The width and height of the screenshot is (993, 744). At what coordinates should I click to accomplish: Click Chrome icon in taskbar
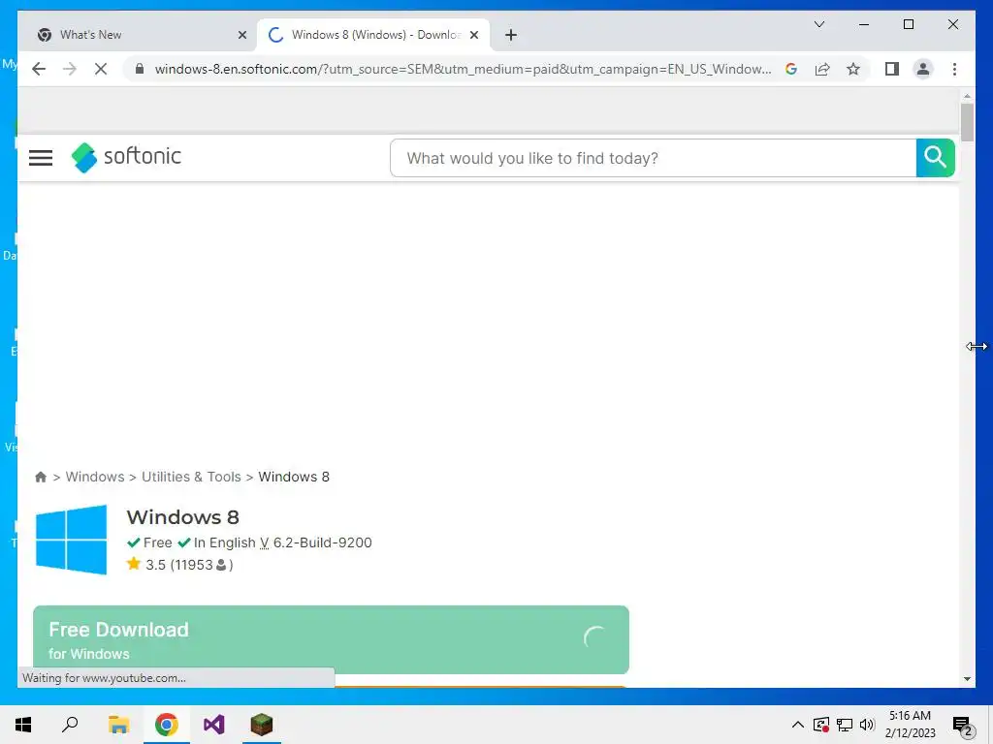point(167,725)
